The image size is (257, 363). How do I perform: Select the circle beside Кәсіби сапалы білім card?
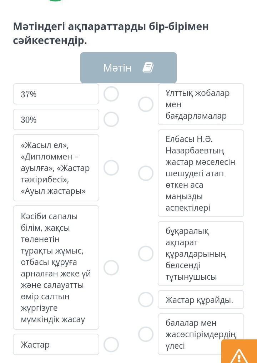pos(111,268)
